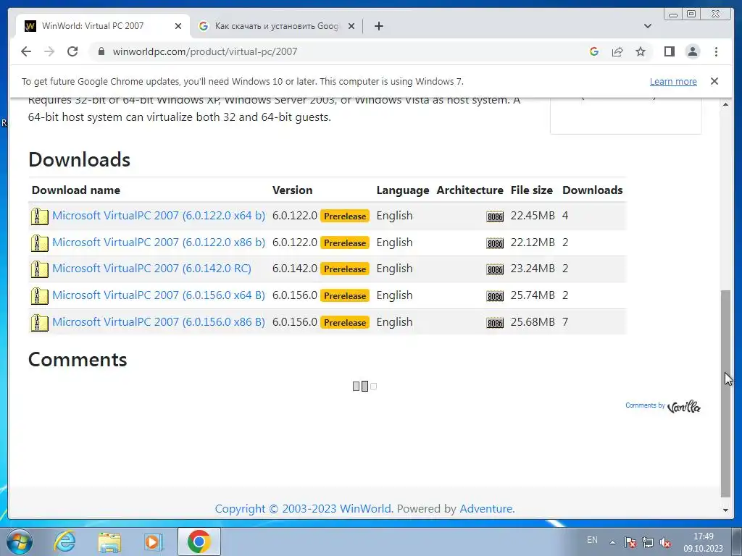The image size is (742, 556).
Task: Click the scrollbar up arrow
Action: [725, 104]
